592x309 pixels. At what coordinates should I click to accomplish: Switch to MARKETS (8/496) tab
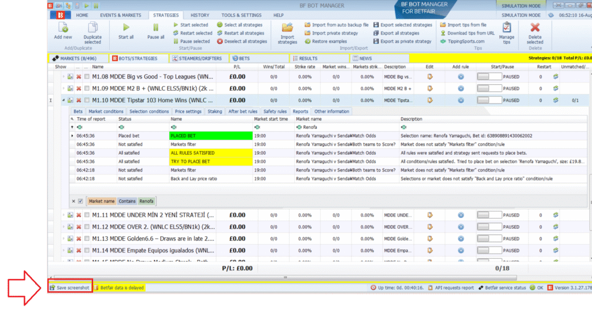(78, 58)
